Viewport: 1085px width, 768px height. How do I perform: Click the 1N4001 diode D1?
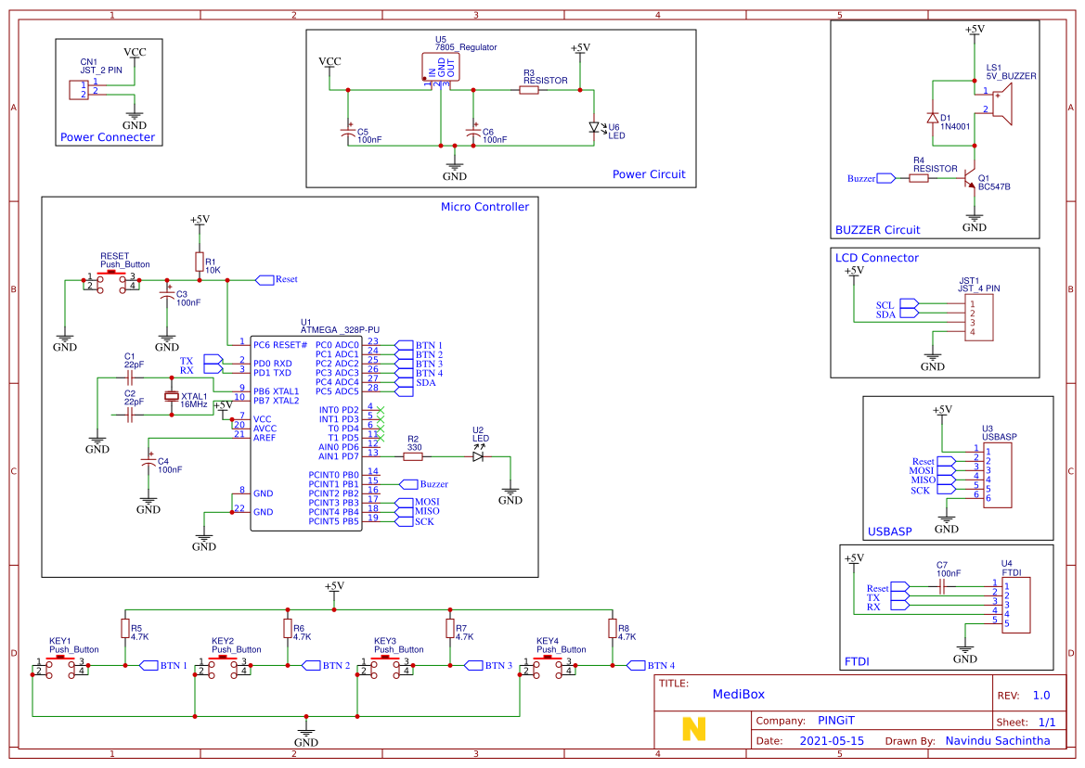932,118
